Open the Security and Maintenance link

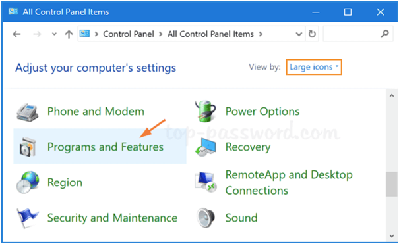coord(112,218)
